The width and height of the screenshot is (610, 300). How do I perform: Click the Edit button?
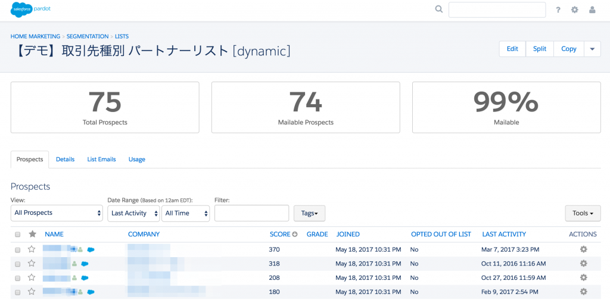click(512, 49)
